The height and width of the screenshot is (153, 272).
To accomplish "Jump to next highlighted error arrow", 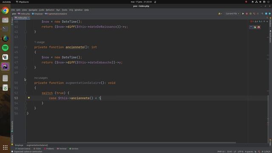I will tap(267, 22).
